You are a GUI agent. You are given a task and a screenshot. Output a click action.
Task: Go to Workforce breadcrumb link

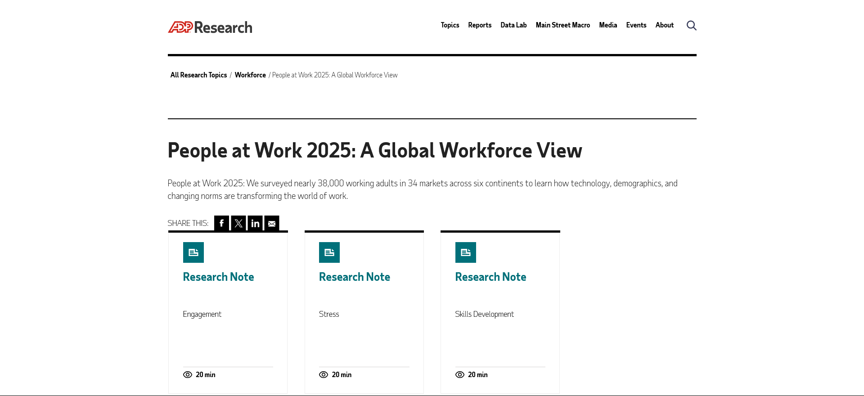(x=250, y=75)
